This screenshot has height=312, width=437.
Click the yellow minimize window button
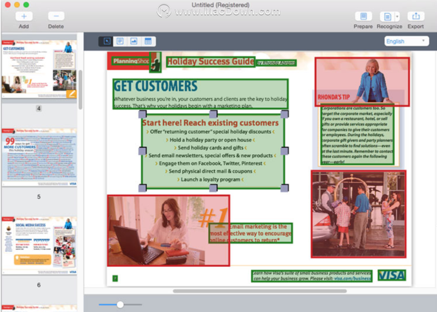pyautogui.click(x=17, y=5)
